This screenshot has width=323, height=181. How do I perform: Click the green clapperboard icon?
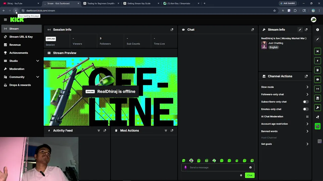(x=318, y=126)
